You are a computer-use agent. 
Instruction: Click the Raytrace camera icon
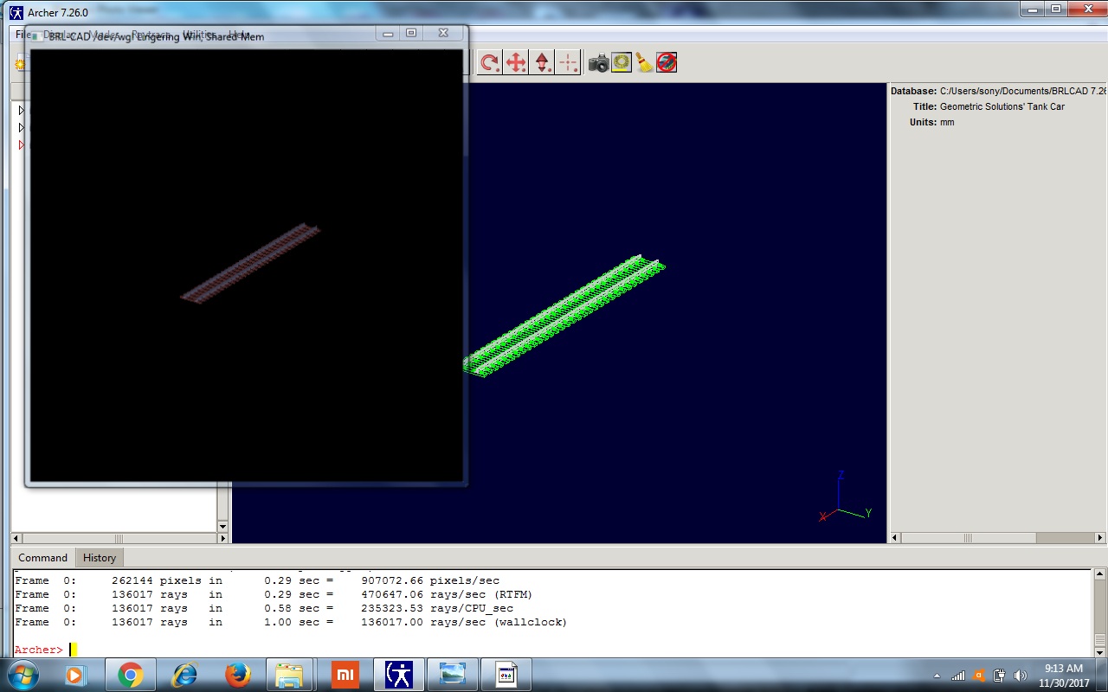tap(599, 62)
